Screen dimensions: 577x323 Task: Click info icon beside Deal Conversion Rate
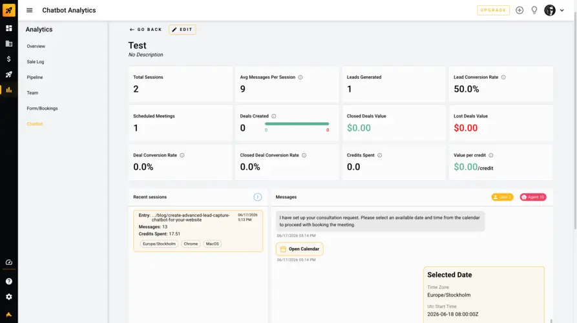[182, 155]
